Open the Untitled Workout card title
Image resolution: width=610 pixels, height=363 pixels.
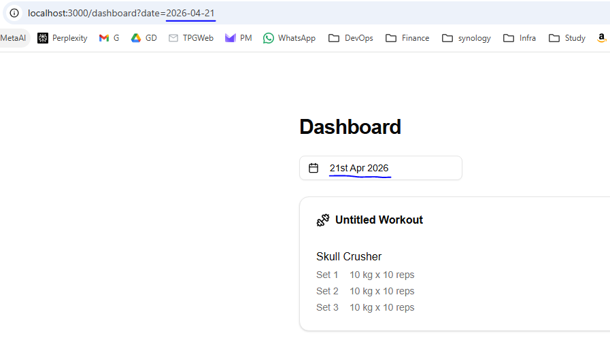(x=379, y=220)
